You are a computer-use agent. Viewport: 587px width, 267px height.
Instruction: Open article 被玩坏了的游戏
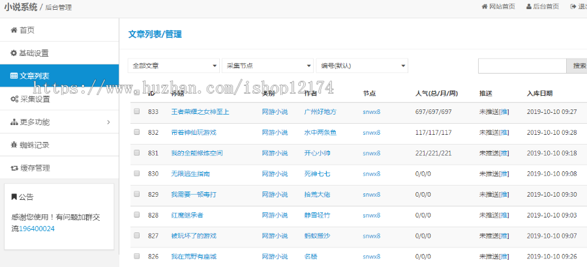coord(194,236)
